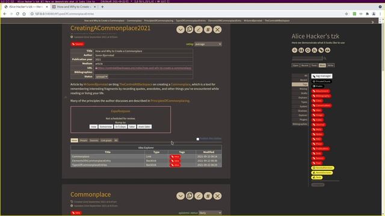Open the browser home page
The height and width of the screenshot is (216, 385).
(x=24, y=14)
